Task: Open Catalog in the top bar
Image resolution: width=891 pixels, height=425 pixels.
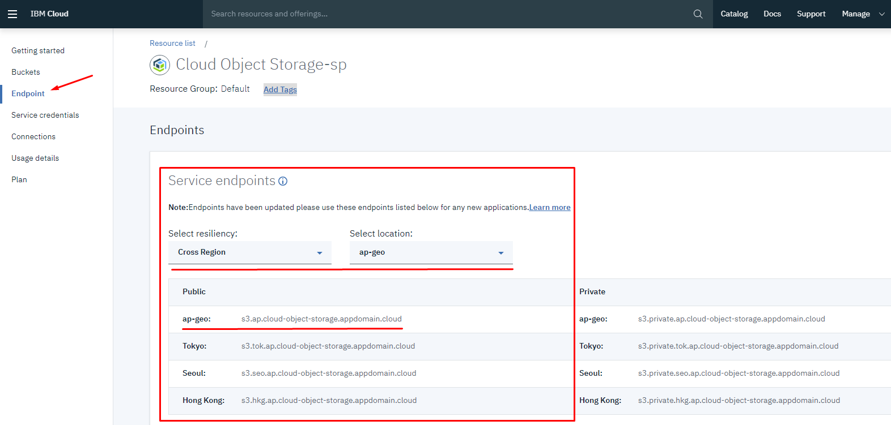Action: tap(734, 14)
